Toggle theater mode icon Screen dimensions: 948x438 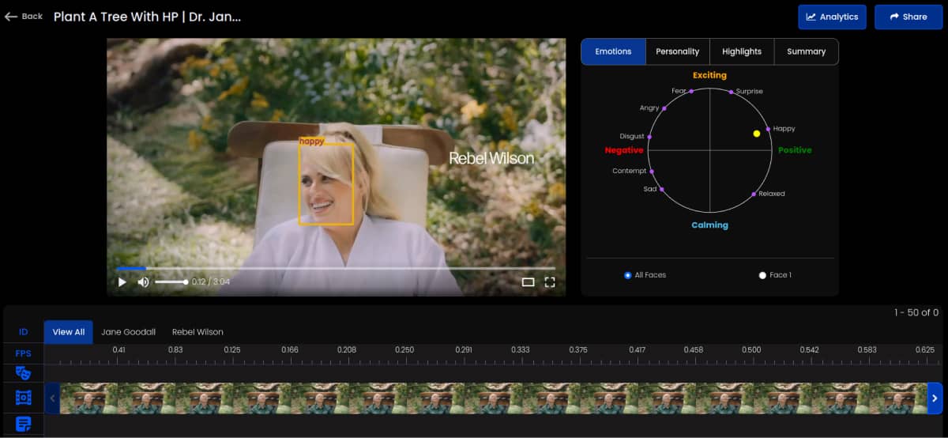pyautogui.click(x=528, y=281)
